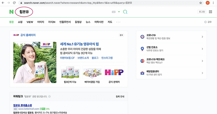The height and width of the screenshot is (114, 217).
Task: Switch to the 이미지 tab
Action: tap(41, 22)
